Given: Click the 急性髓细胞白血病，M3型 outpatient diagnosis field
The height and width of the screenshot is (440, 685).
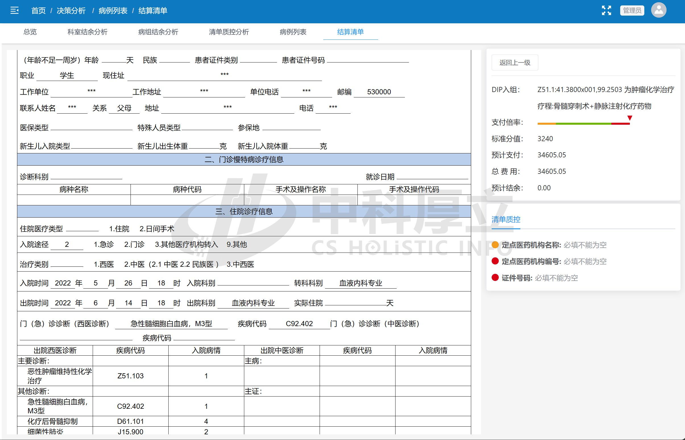Looking at the screenshot, I should click(x=171, y=324).
